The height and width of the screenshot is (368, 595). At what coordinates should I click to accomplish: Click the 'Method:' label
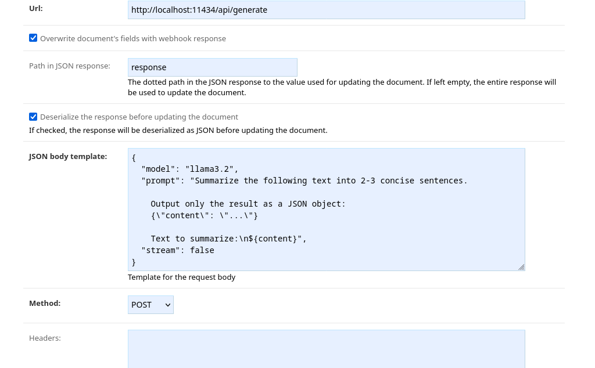45,303
